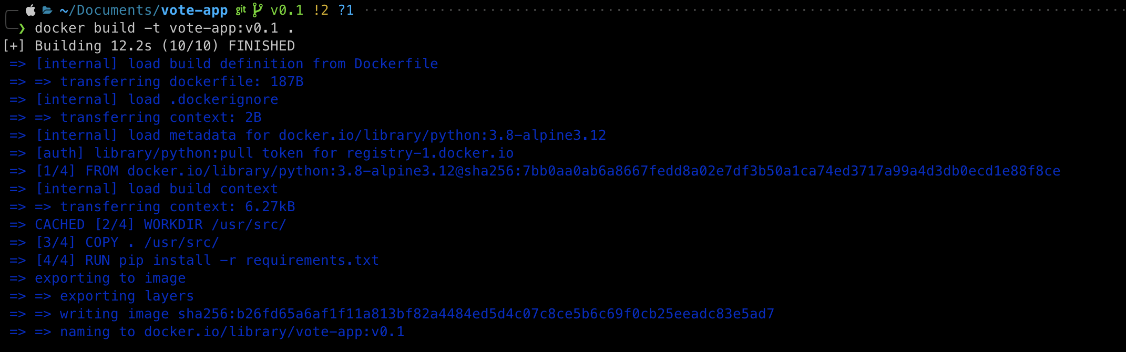The width and height of the screenshot is (1126, 352).
Task: Click the green prompt arrow before docker
Action: coord(22,28)
